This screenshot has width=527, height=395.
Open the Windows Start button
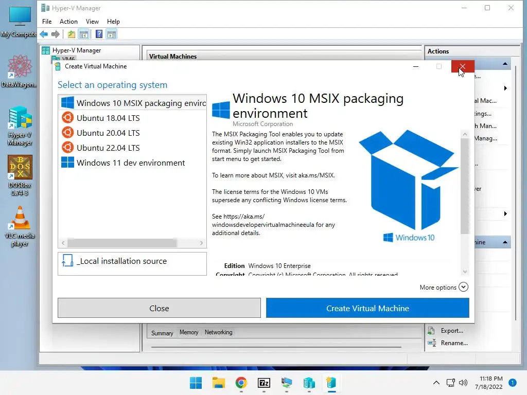pos(196,383)
